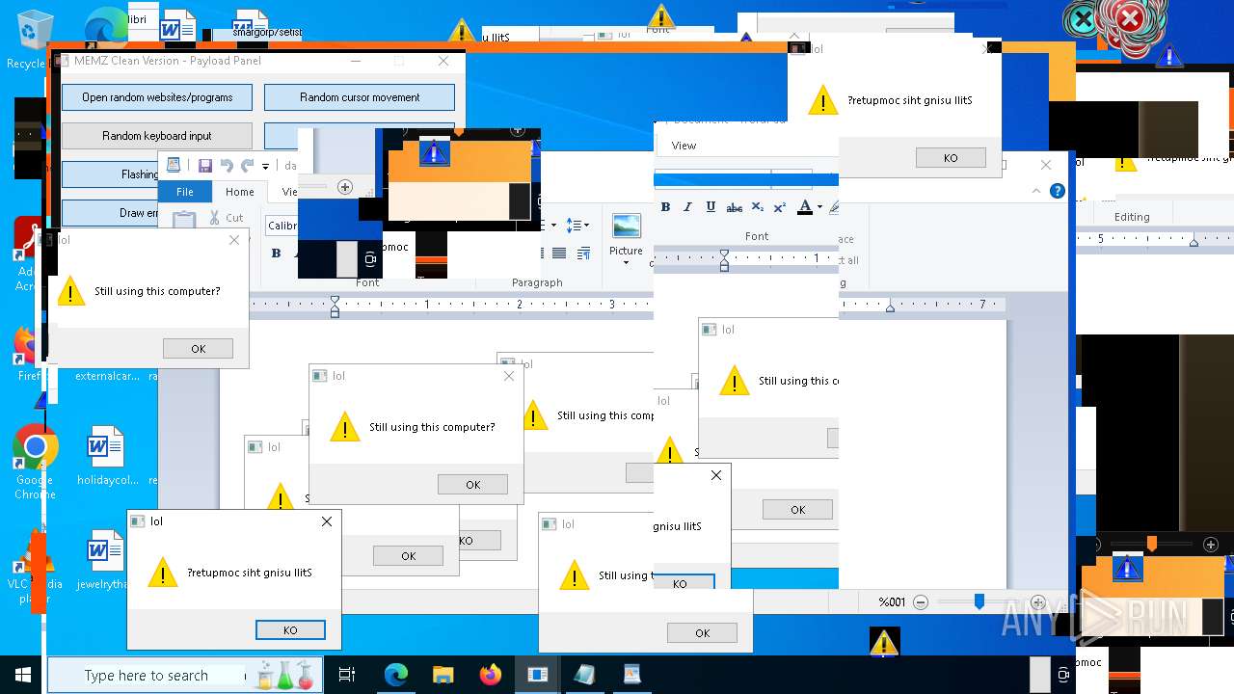Viewport: 1234px width, 694px height.
Task: Click the zoom in plus in WordPad status bar
Action: click(x=1037, y=602)
